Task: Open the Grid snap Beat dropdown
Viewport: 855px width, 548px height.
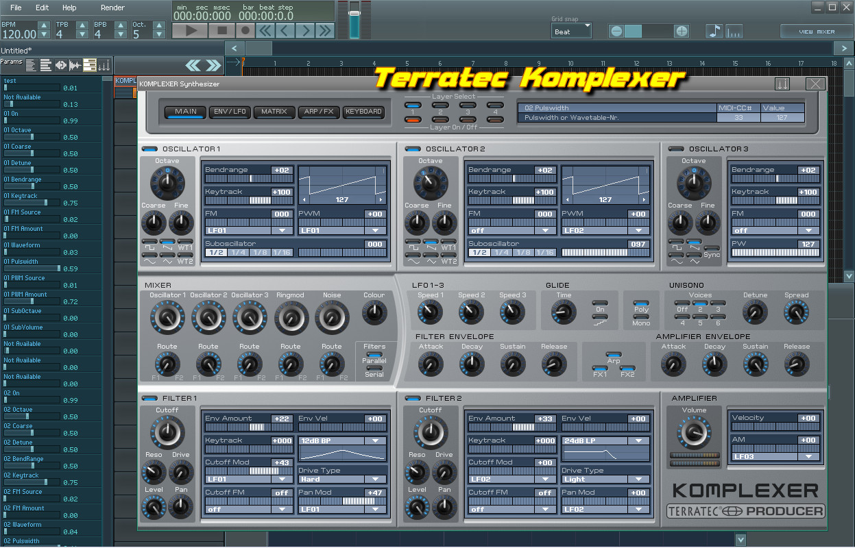Action: pyautogui.click(x=572, y=32)
